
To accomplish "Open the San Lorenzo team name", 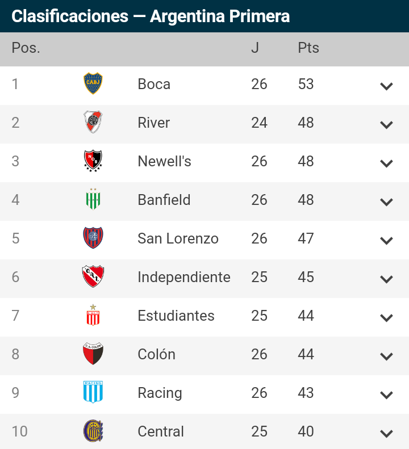I will point(178,238).
